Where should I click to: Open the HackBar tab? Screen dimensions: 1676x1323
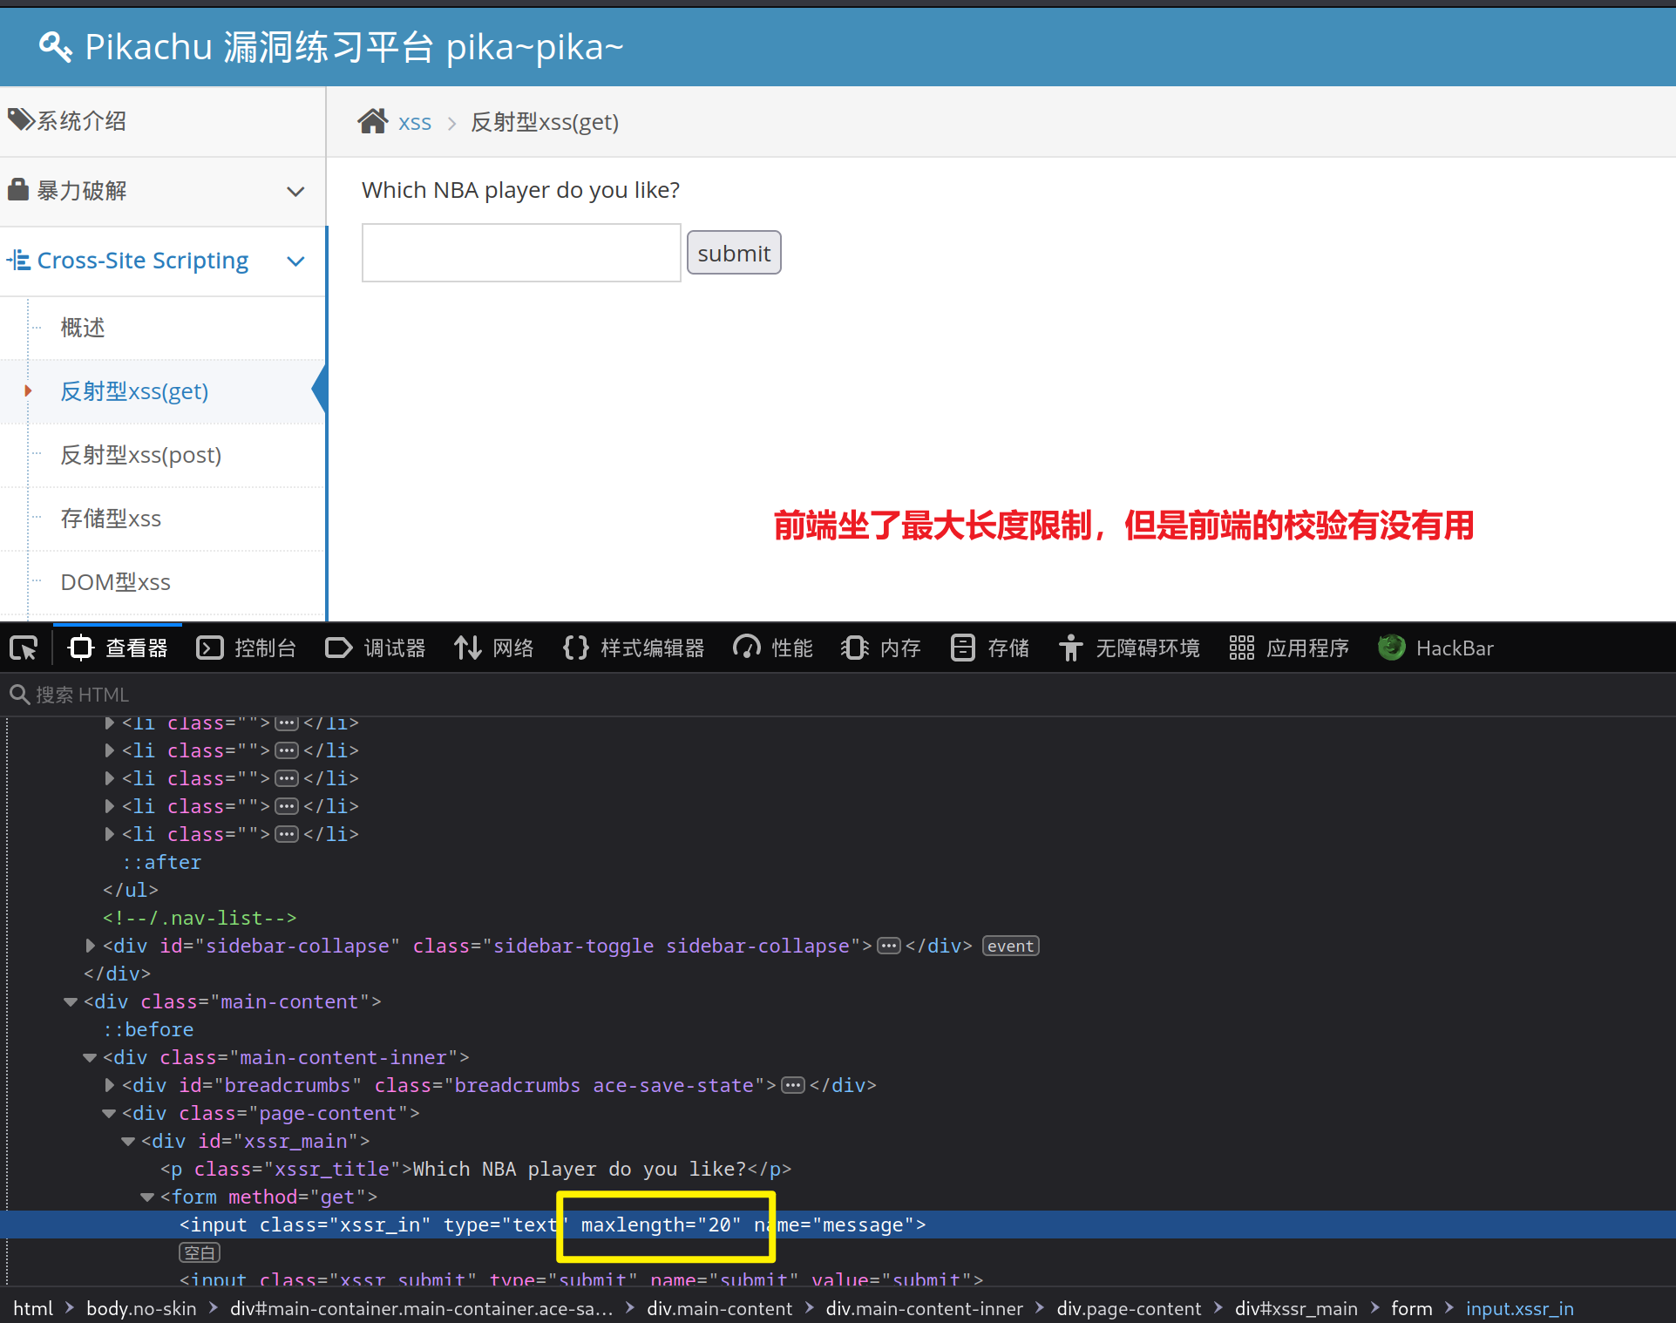(1435, 648)
